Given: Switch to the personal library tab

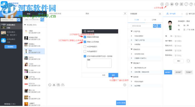Looking at the screenshot, I should pos(136,20).
